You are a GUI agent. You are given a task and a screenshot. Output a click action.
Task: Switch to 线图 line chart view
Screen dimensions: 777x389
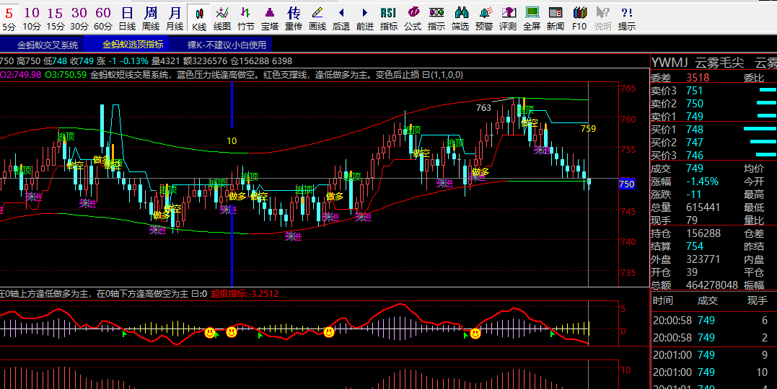coord(222,18)
